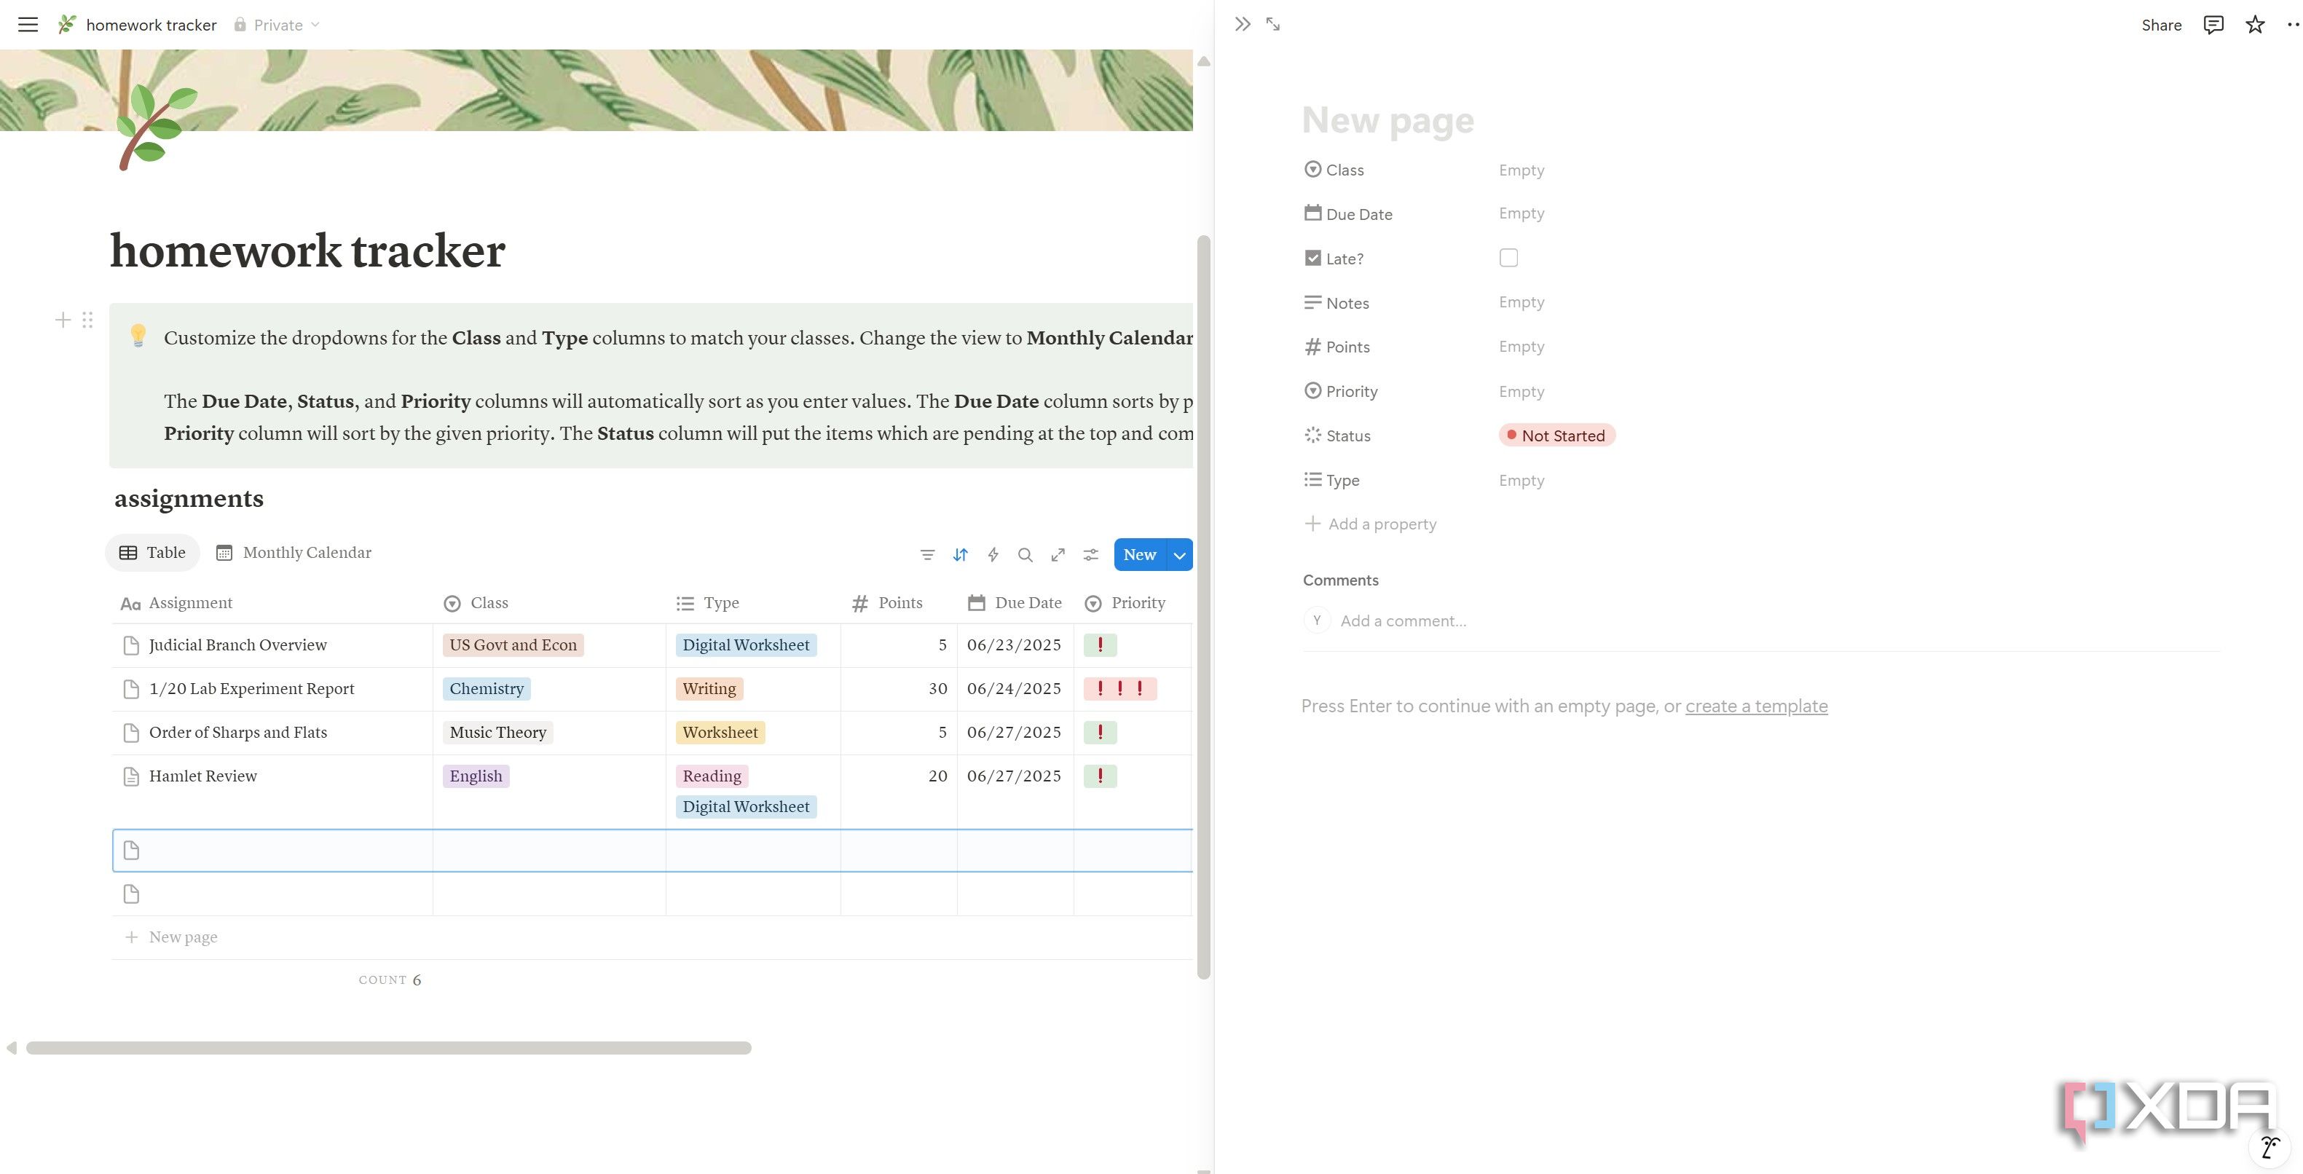Image resolution: width=2303 pixels, height=1174 pixels.
Task: Search the assignments database with magnifier icon
Action: 1025,555
